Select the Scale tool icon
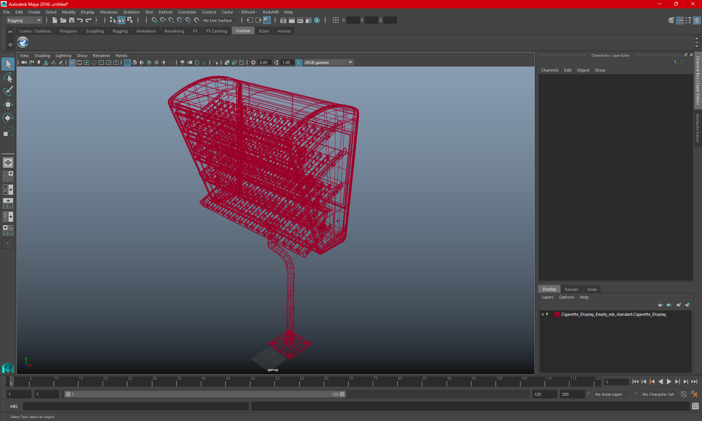 click(x=8, y=133)
